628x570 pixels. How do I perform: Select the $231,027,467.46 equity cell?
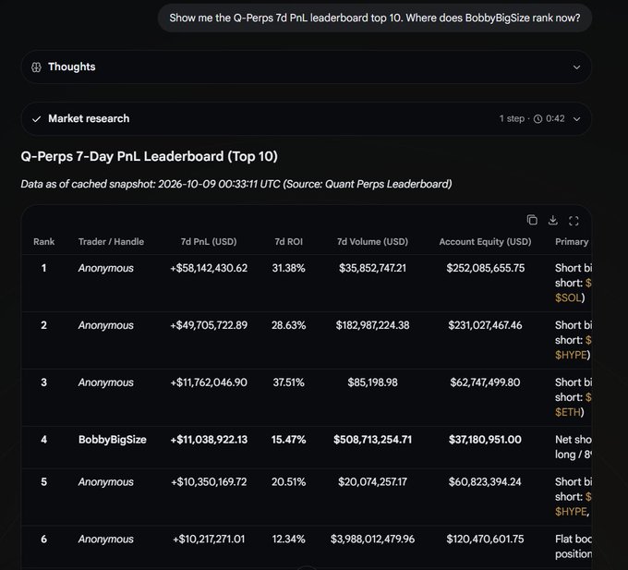(x=486, y=325)
